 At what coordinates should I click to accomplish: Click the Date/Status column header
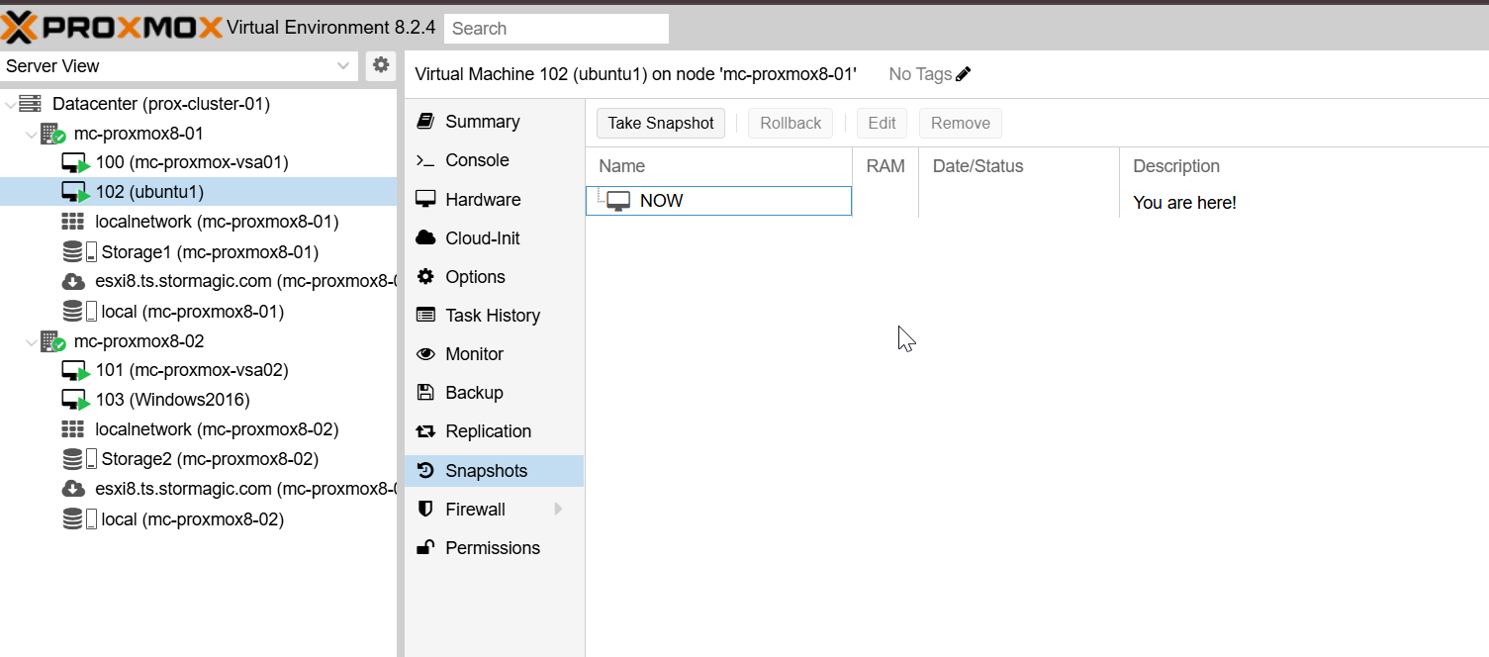1019,166
